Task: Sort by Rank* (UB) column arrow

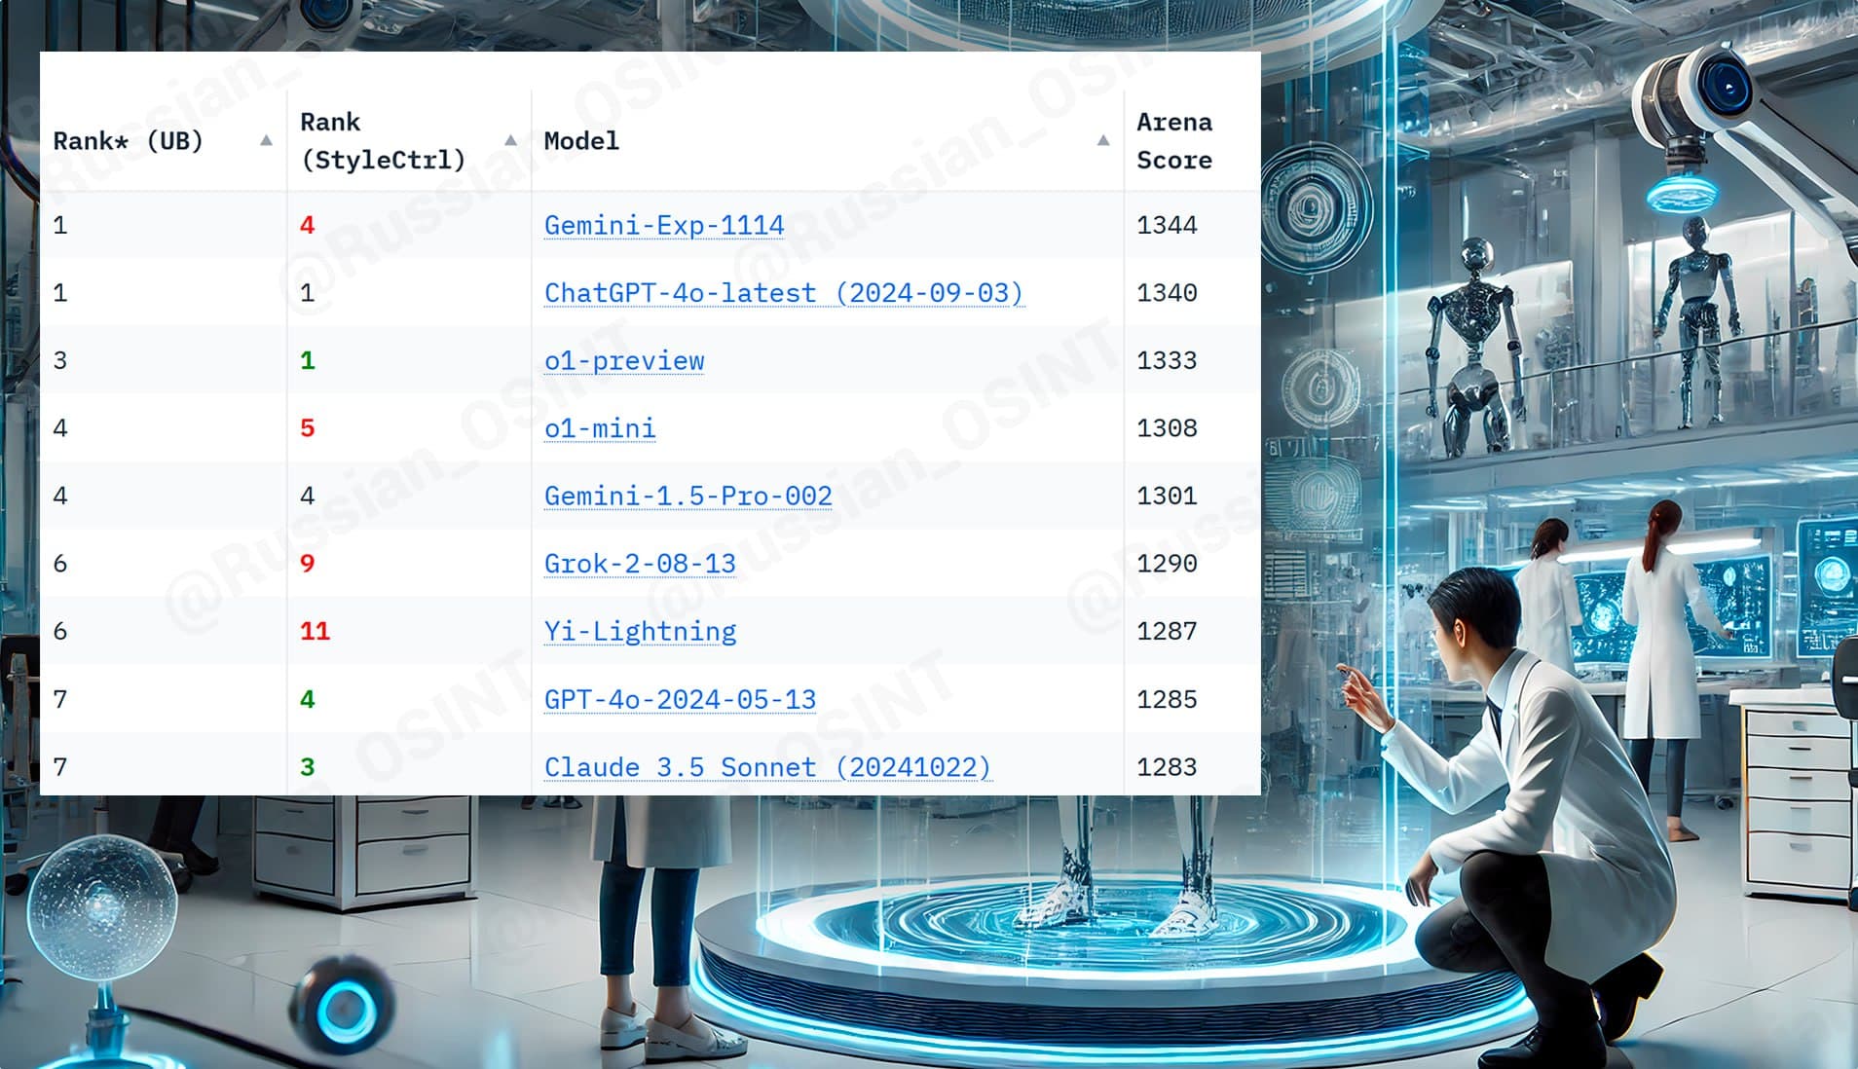Action: 266,141
